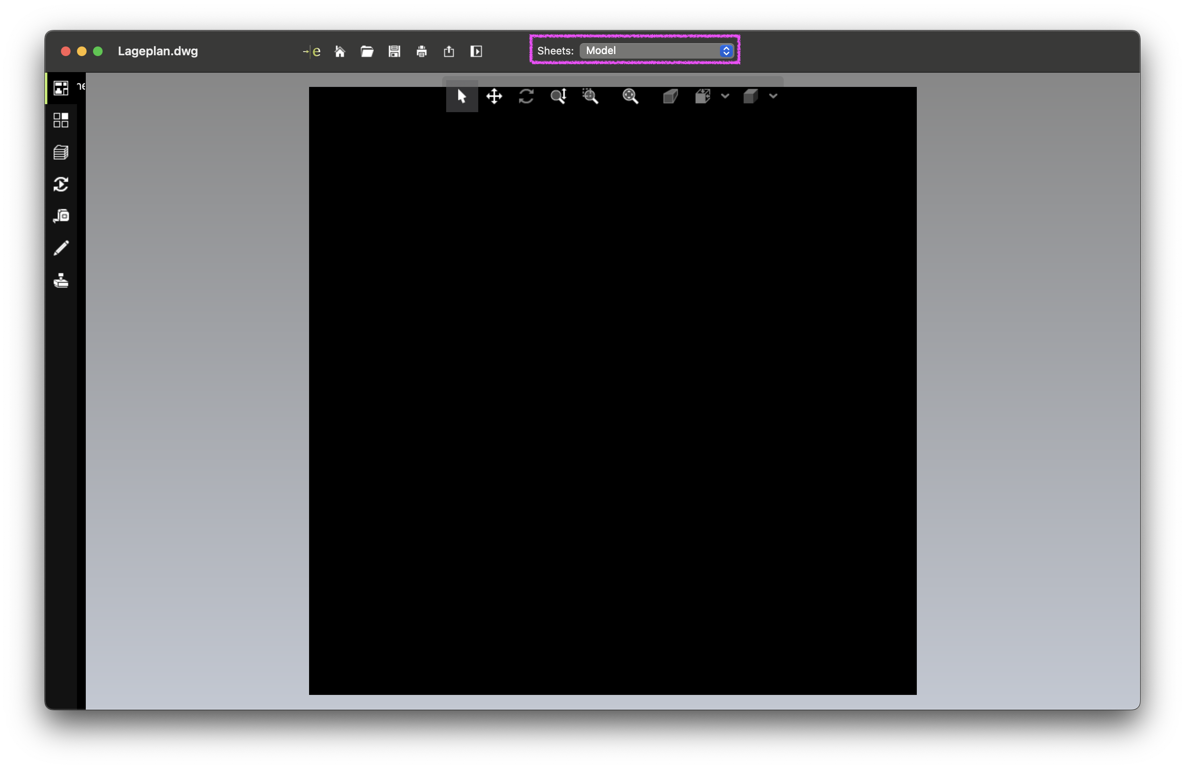
Task: Expand the display style dropdown chevron
Action: (773, 96)
